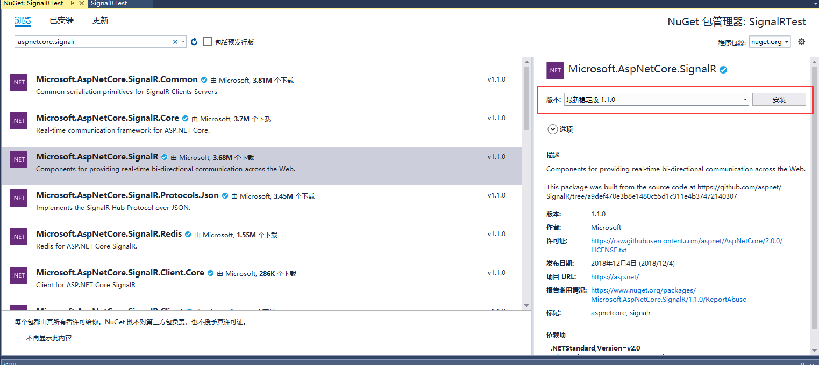Open the ReportAbuse 报告滥用情况 link
Image resolution: width=819 pixels, height=365 pixels.
[x=668, y=295]
